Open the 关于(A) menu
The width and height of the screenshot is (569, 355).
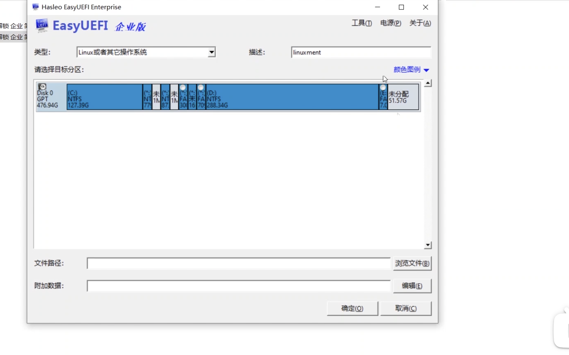click(x=420, y=23)
